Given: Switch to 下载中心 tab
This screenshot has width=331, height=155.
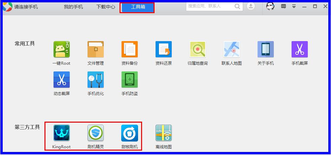Looking at the screenshot, I should click(x=106, y=7).
